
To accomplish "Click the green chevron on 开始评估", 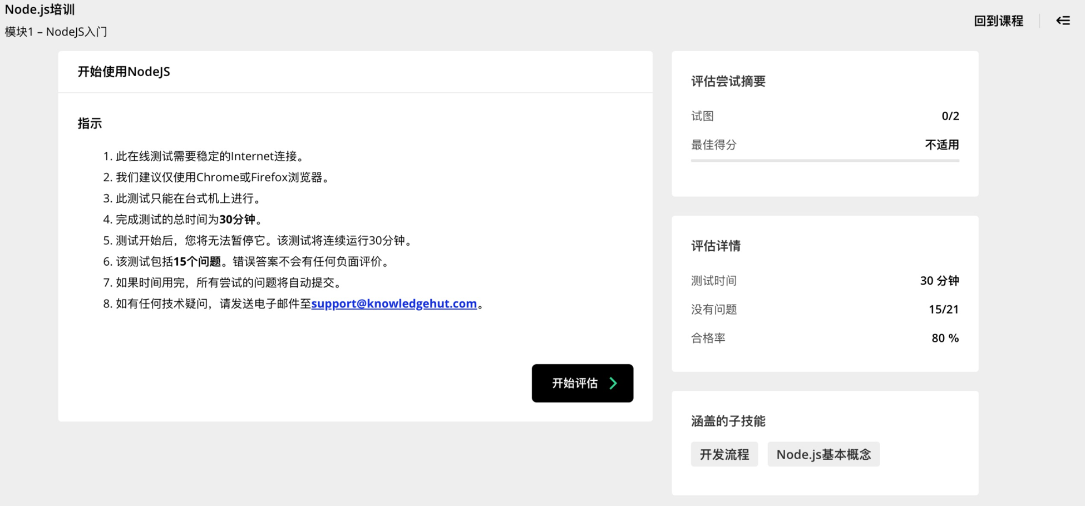I will (x=613, y=383).
